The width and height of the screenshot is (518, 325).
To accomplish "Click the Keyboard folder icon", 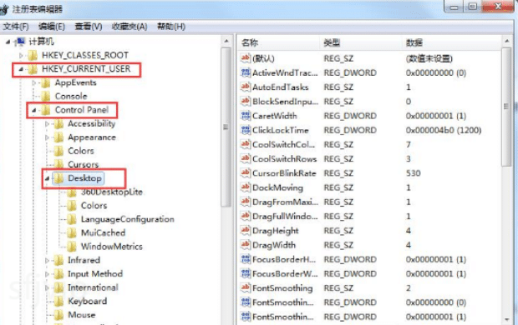I will [x=58, y=302].
